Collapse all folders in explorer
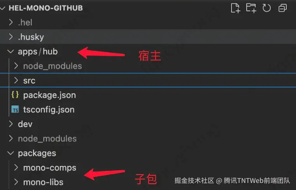 click(x=282, y=8)
